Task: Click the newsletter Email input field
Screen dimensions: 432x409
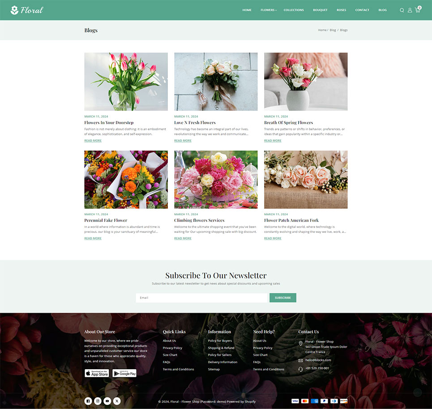Action: pyautogui.click(x=201, y=297)
